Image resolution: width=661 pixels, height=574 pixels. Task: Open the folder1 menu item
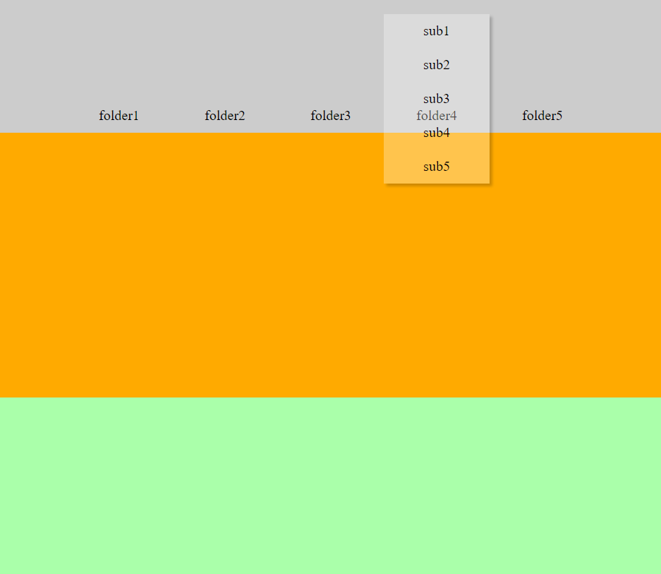point(119,116)
